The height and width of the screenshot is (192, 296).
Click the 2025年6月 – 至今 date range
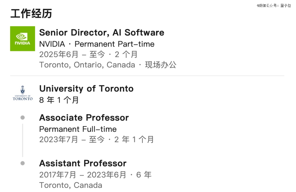72,55
